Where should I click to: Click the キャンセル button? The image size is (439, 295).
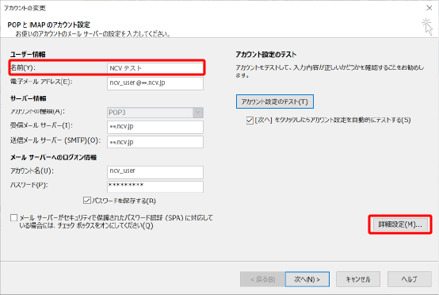pos(358,279)
